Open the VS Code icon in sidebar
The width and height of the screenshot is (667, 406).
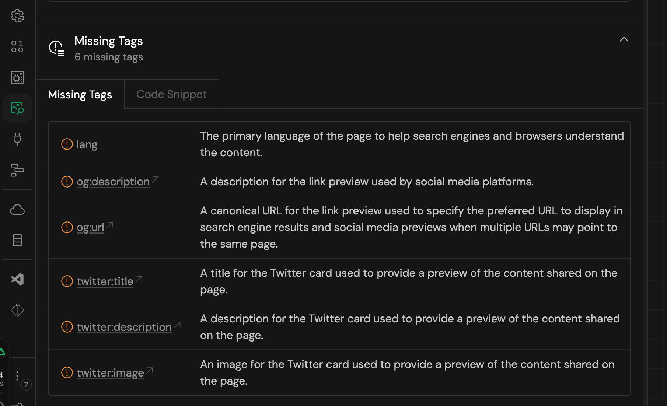pos(17,279)
